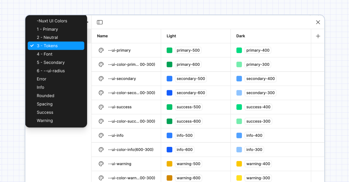Screen dimensions: 349x182
Task: Click the Dark mode column header
Action: (241, 36)
